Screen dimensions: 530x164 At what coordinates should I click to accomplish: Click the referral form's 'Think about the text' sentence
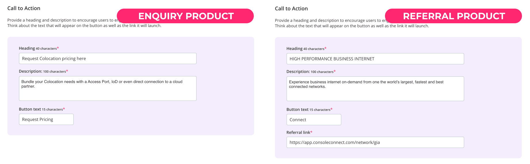coord(352,26)
